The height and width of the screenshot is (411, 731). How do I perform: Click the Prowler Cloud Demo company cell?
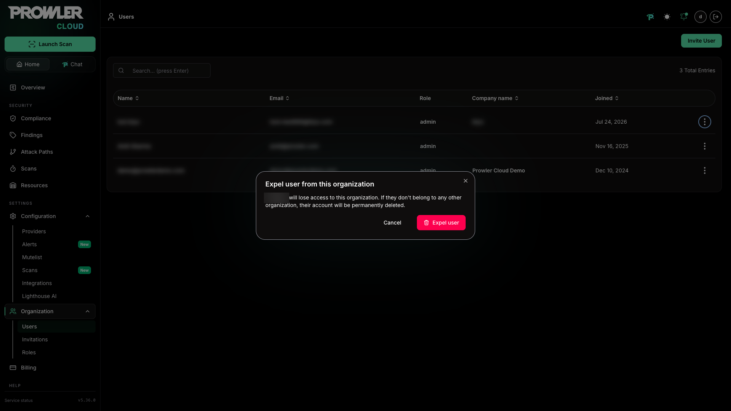[498, 170]
